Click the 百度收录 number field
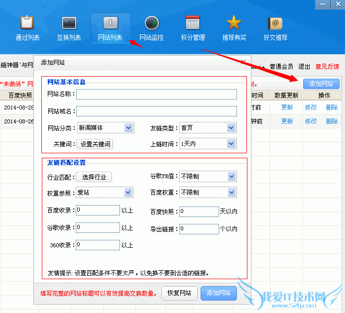This screenshot has height=313, width=345. pyautogui.click(x=98, y=210)
